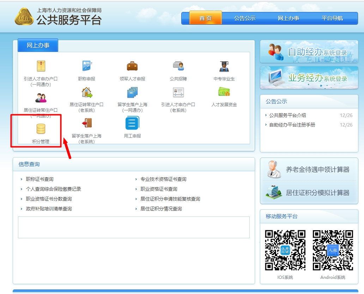Open the 人才发展资金 money icon

224,92
